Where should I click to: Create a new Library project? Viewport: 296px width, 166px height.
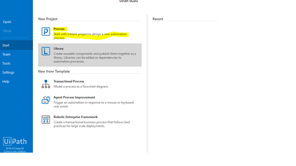coord(90,55)
